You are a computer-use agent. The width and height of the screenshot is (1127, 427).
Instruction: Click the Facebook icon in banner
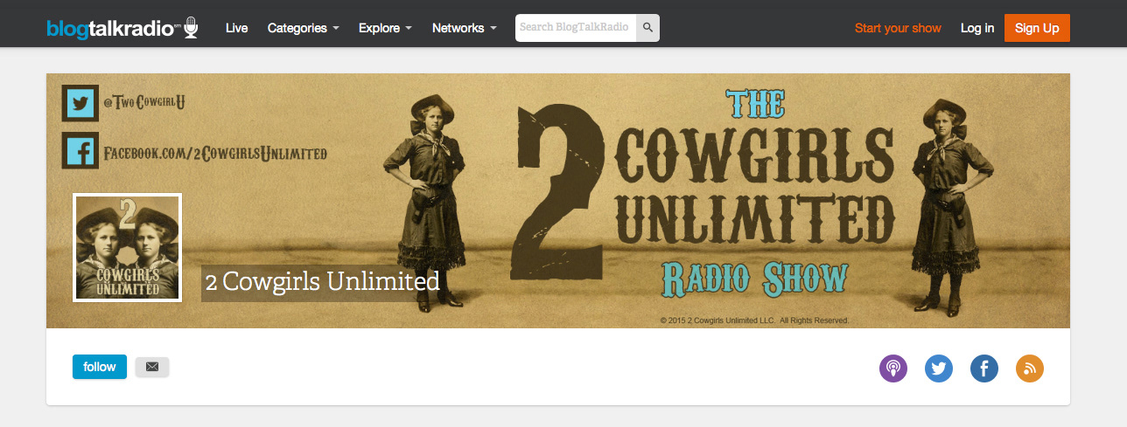coord(80,150)
